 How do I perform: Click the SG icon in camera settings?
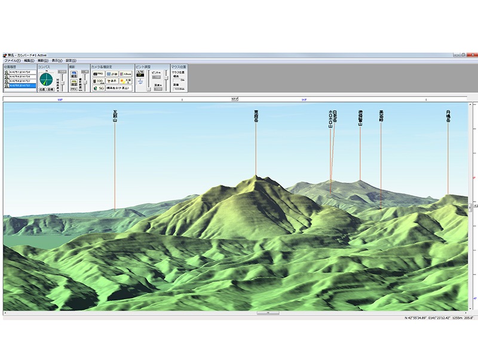(x=100, y=88)
